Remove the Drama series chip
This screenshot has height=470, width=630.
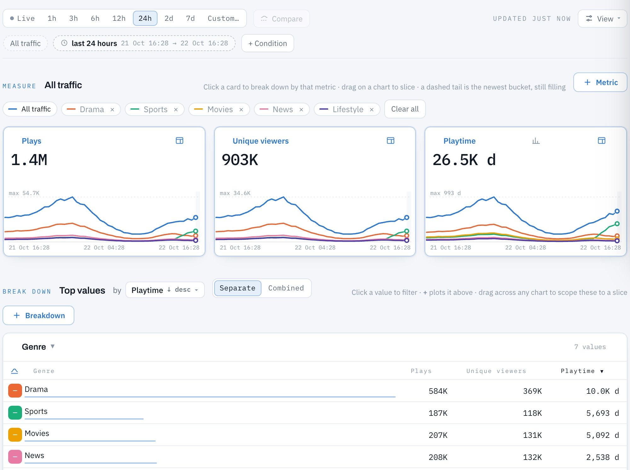pyautogui.click(x=112, y=110)
